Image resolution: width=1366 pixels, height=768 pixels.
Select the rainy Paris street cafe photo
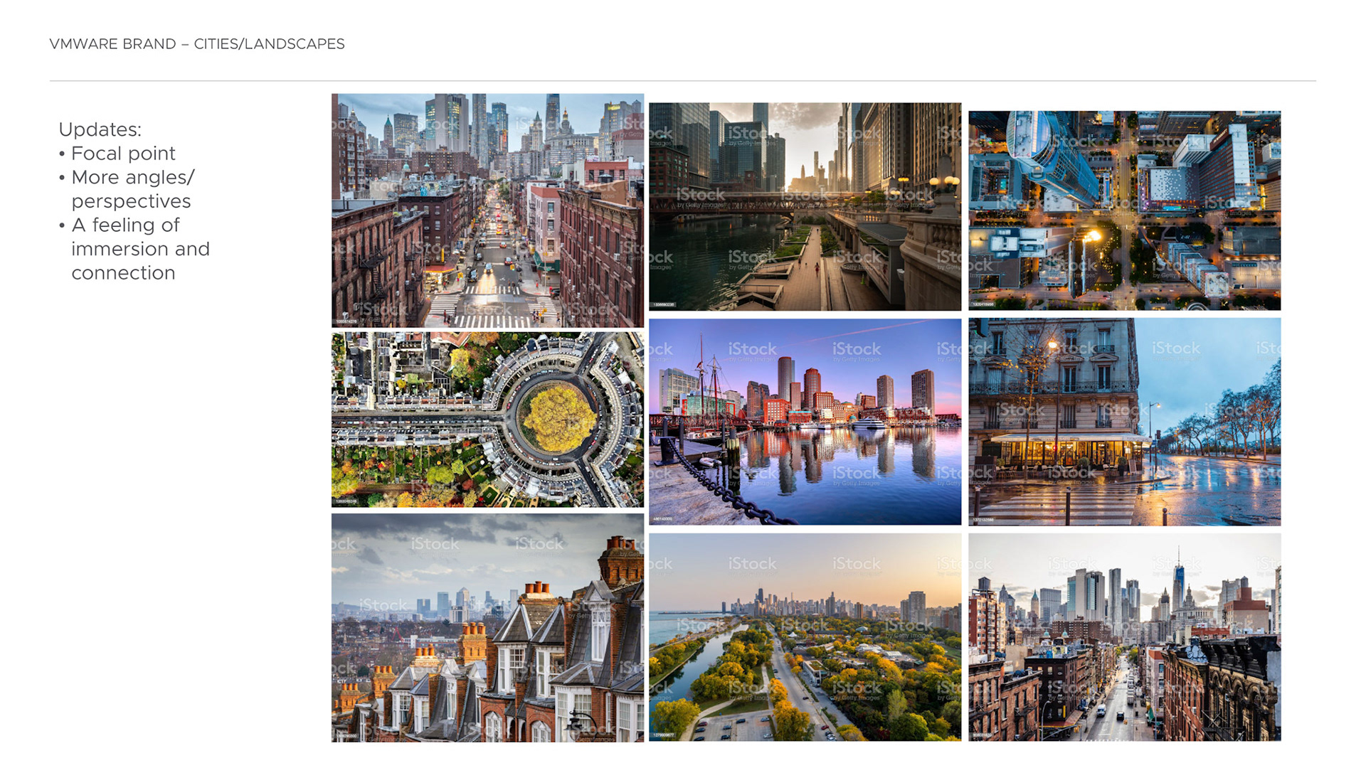point(1124,422)
